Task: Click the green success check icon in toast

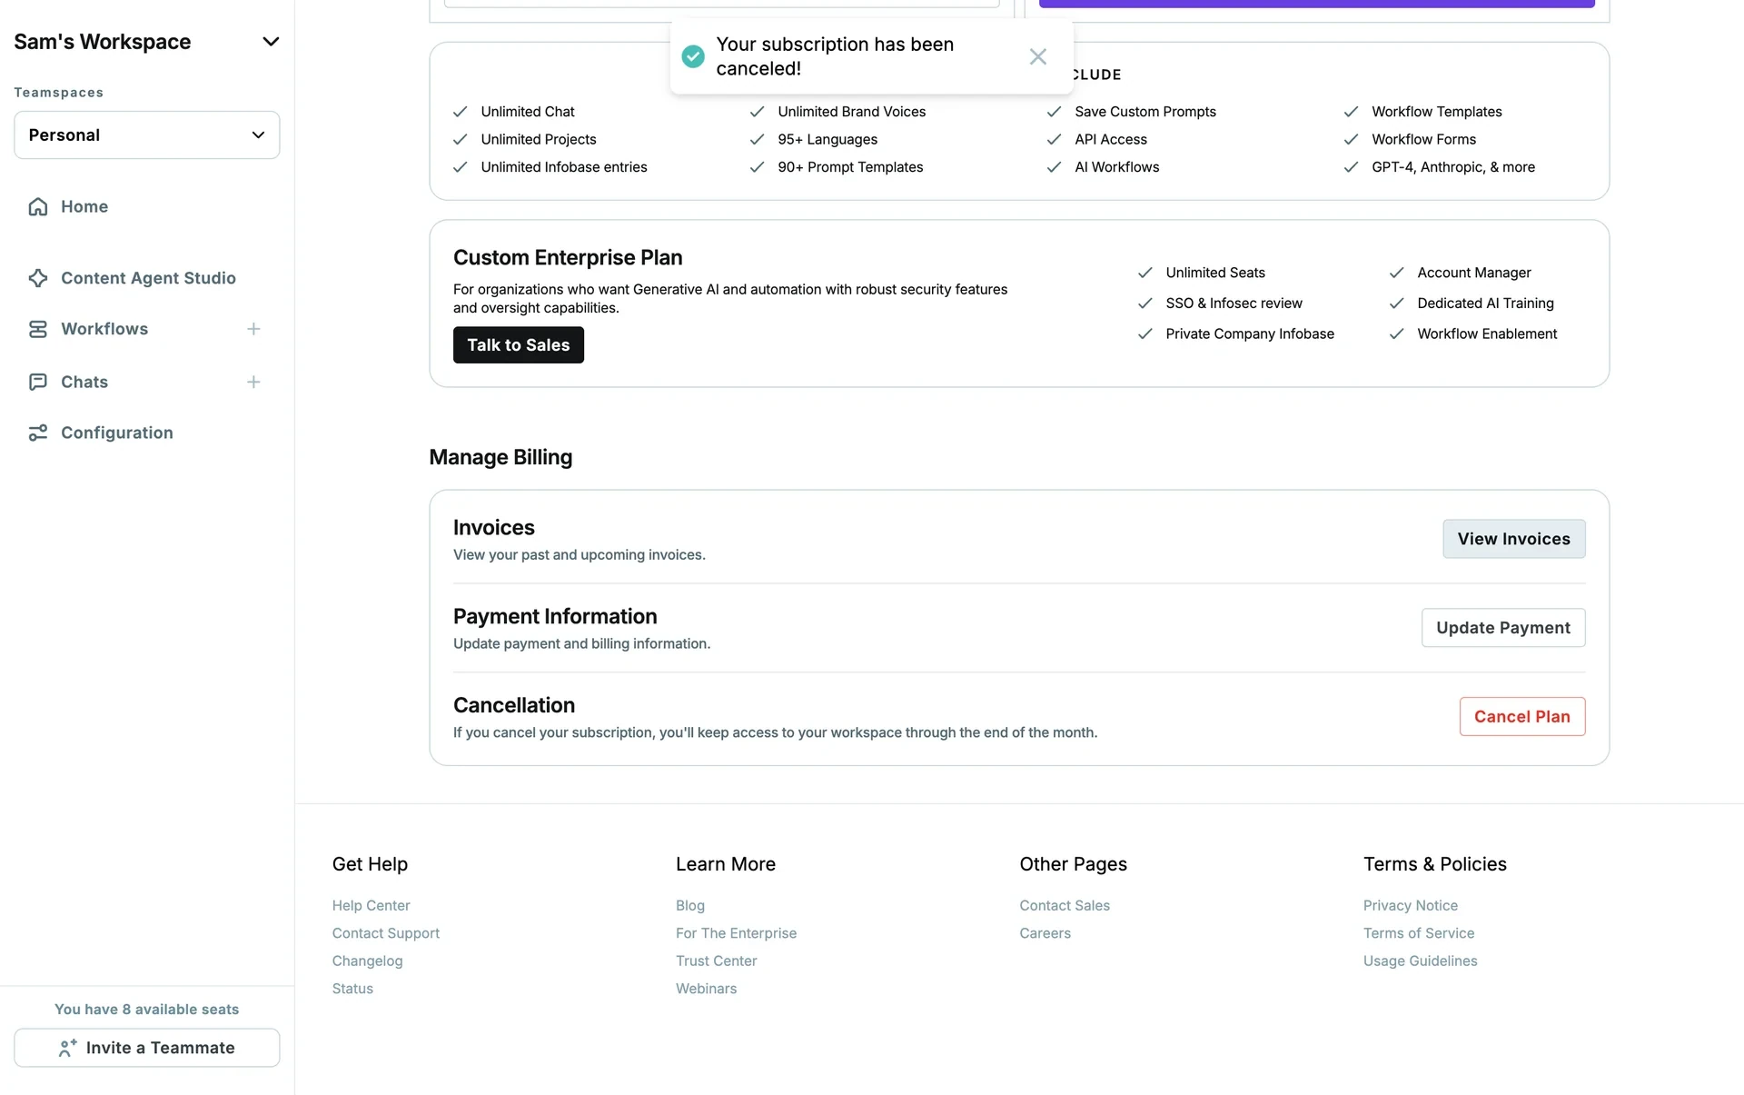Action: point(693,56)
